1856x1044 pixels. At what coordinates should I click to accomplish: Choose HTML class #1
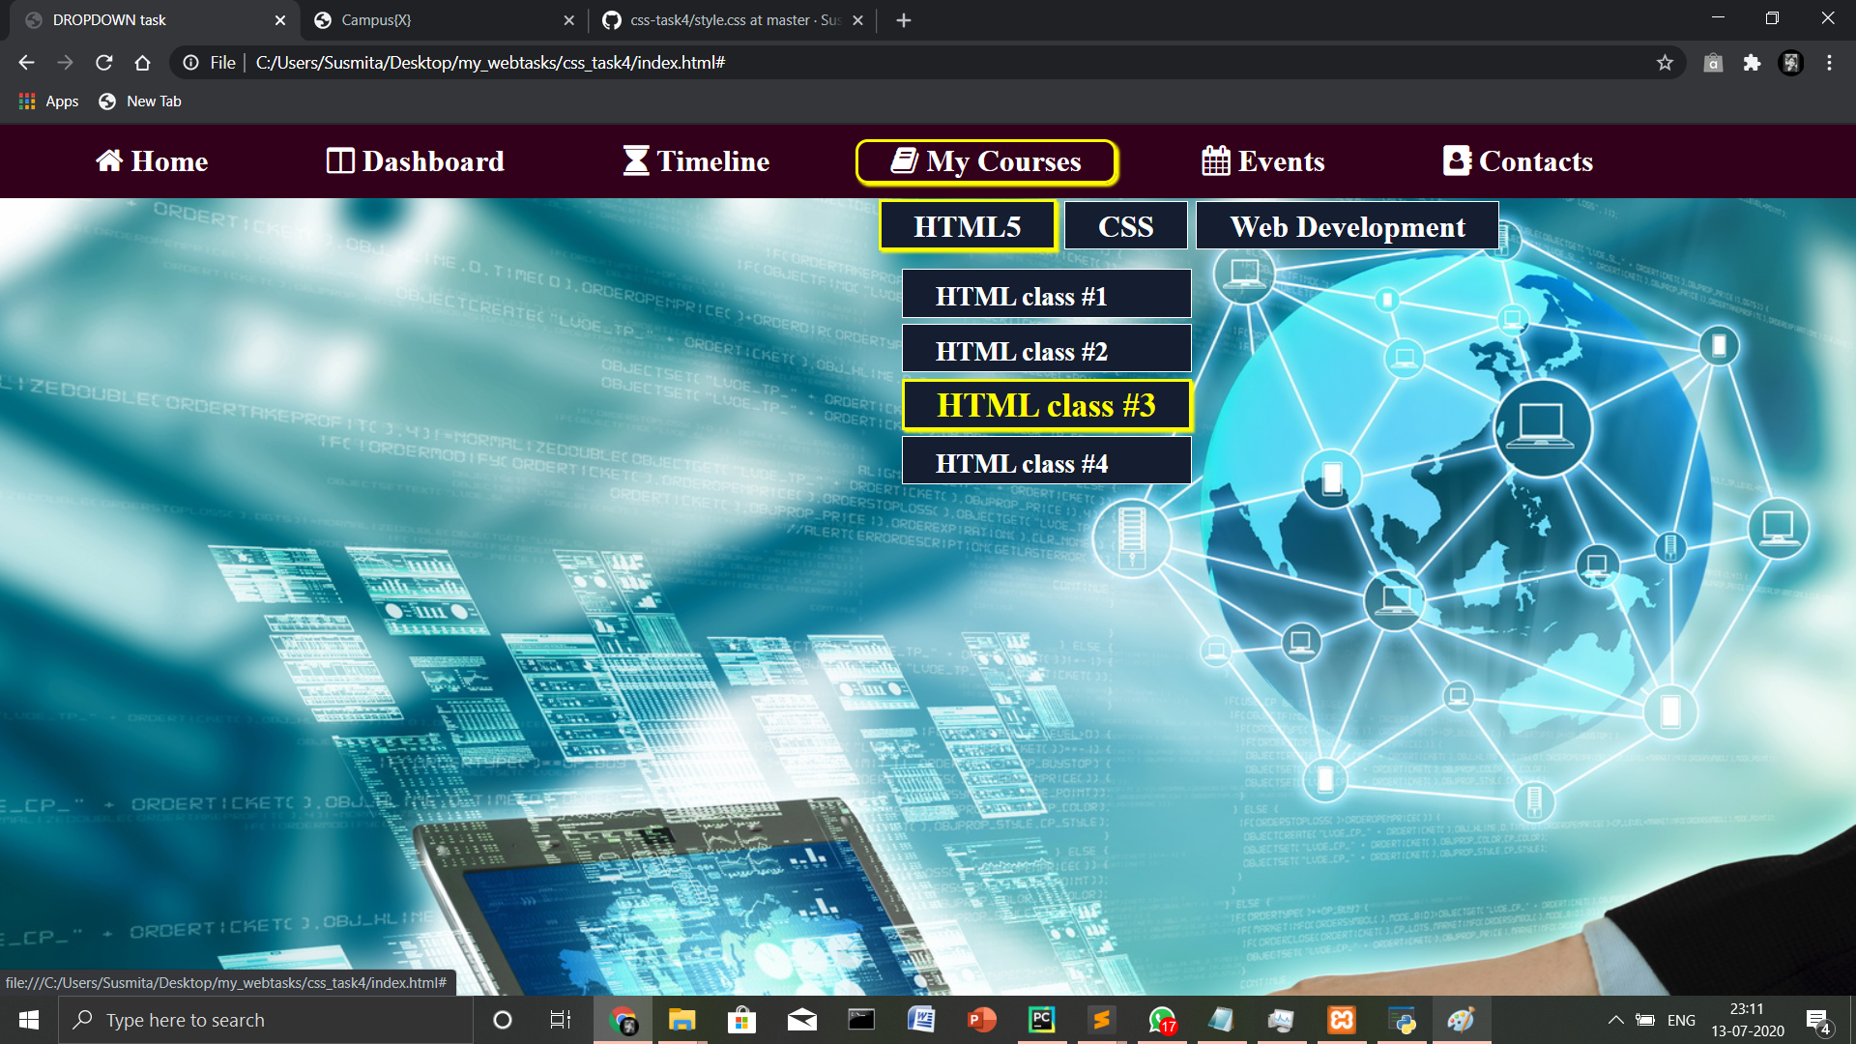1047,295
